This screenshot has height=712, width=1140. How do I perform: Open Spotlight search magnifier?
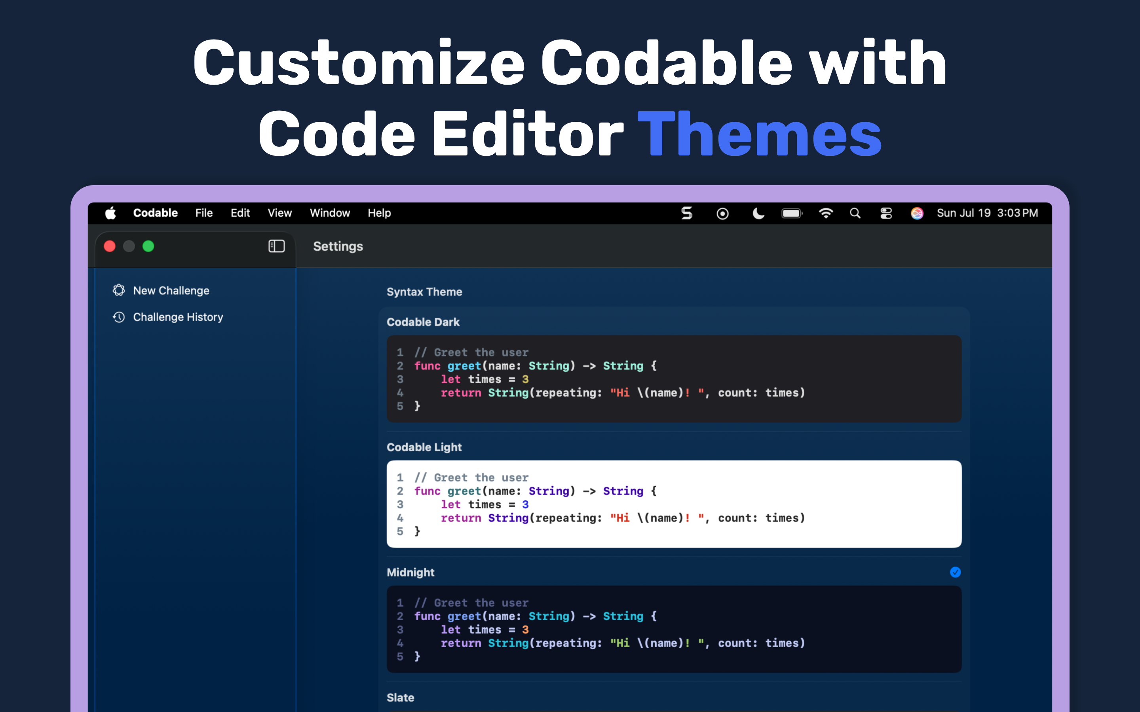tap(855, 213)
